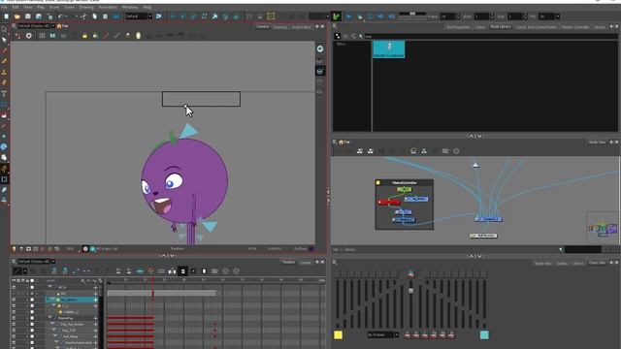Image resolution: width=621 pixels, height=349 pixels.
Task: Click the Save icon in top toolbar
Action: pyautogui.click(x=28, y=16)
